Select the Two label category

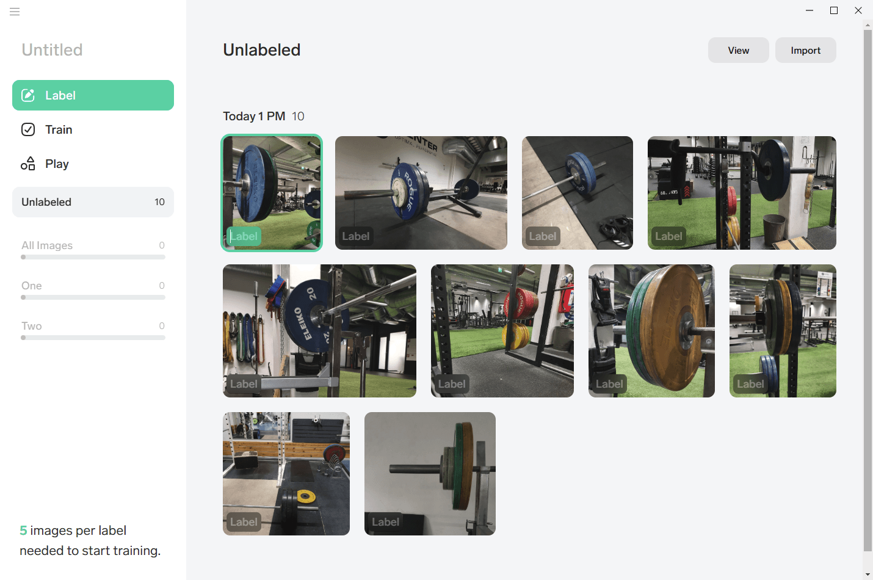(x=93, y=328)
